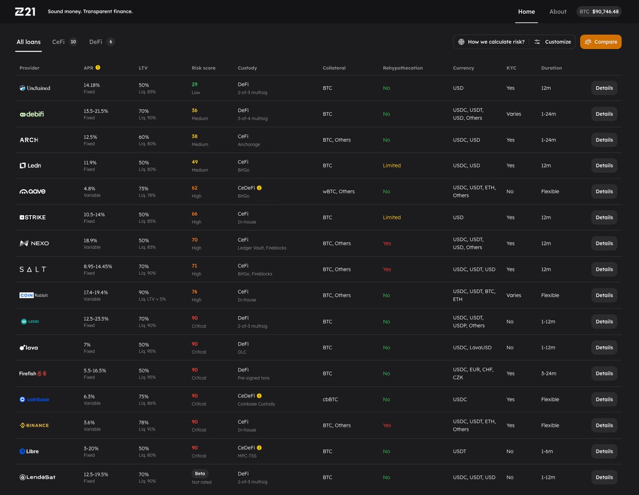Screen dimensions: 639x495
Task: Click the Risk score column header
Action: point(203,68)
